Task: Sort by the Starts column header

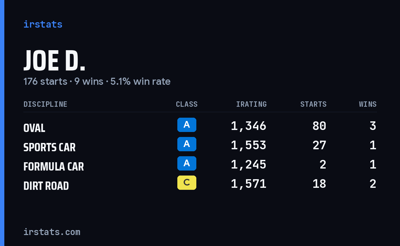Action: pyautogui.click(x=313, y=104)
